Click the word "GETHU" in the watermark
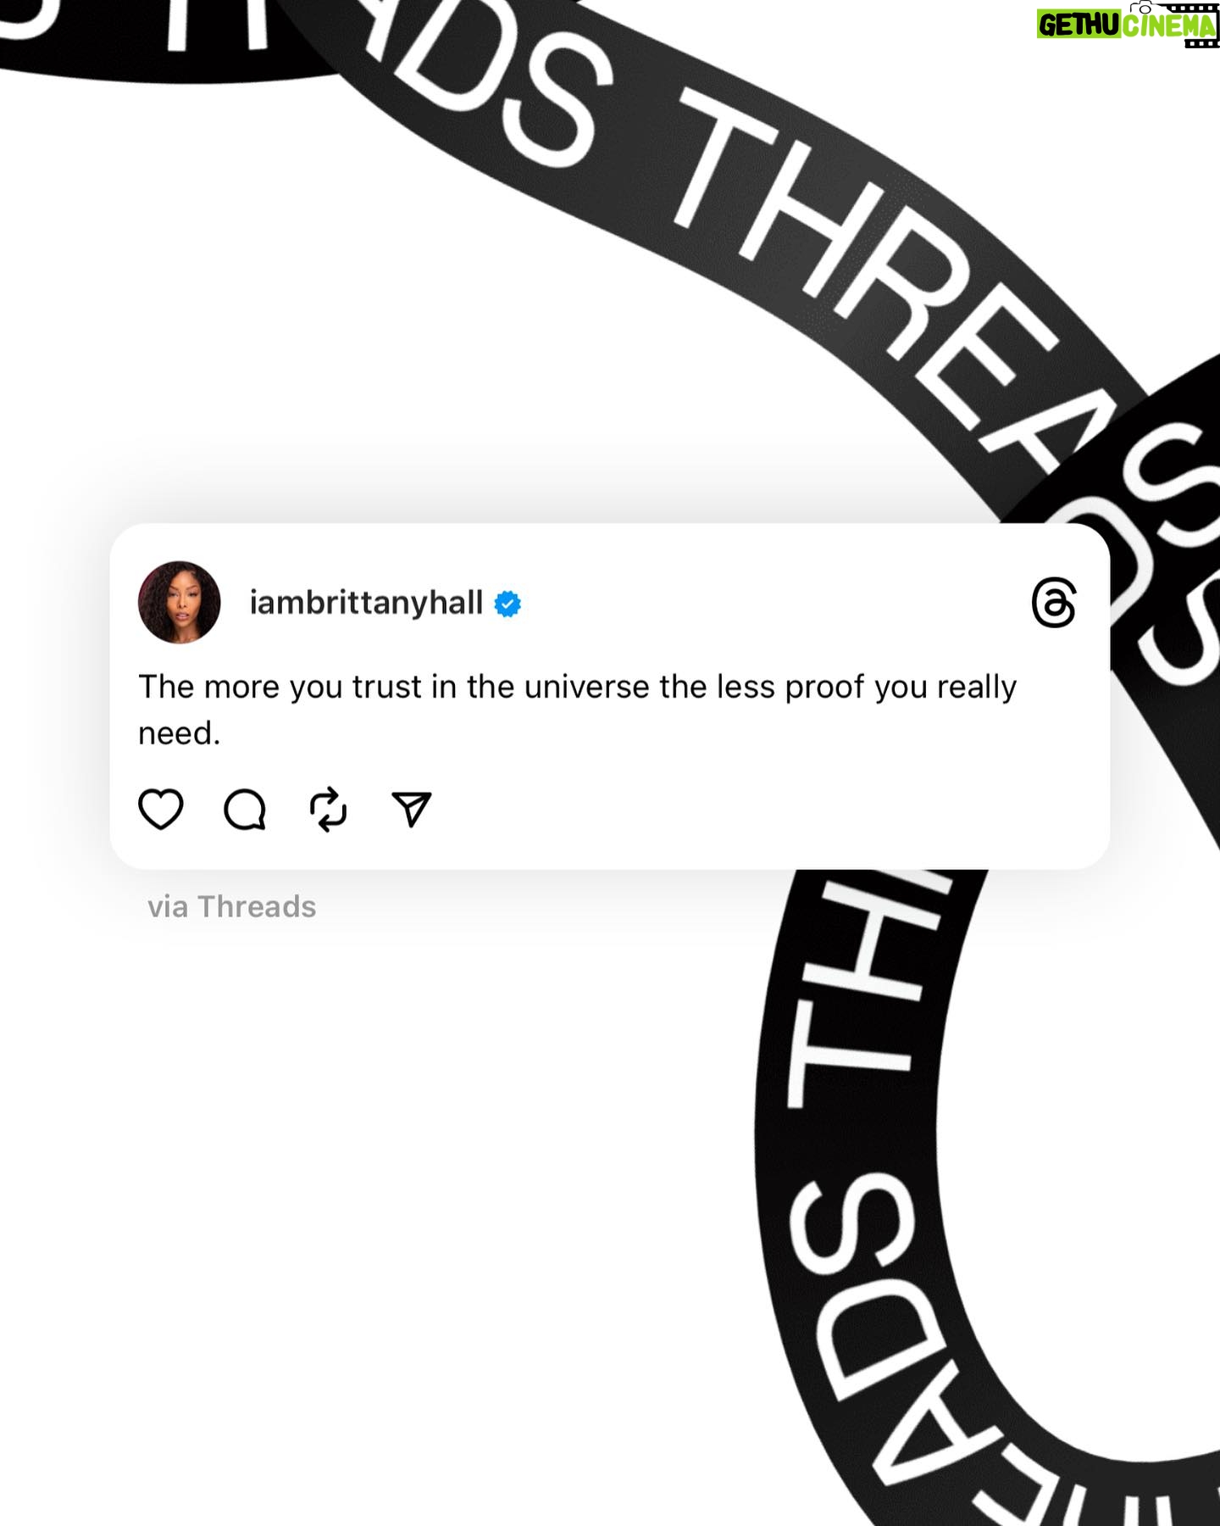 (x=1079, y=25)
